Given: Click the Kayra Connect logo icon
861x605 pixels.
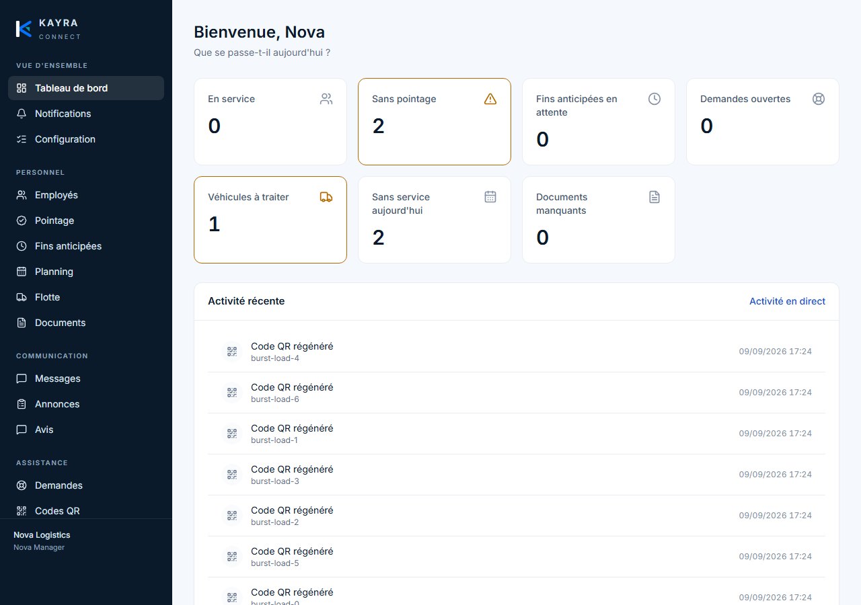Looking at the screenshot, I should (24, 29).
